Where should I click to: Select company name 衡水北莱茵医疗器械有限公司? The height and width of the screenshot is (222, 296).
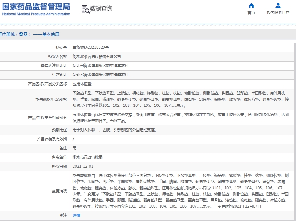click(x=97, y=57)
